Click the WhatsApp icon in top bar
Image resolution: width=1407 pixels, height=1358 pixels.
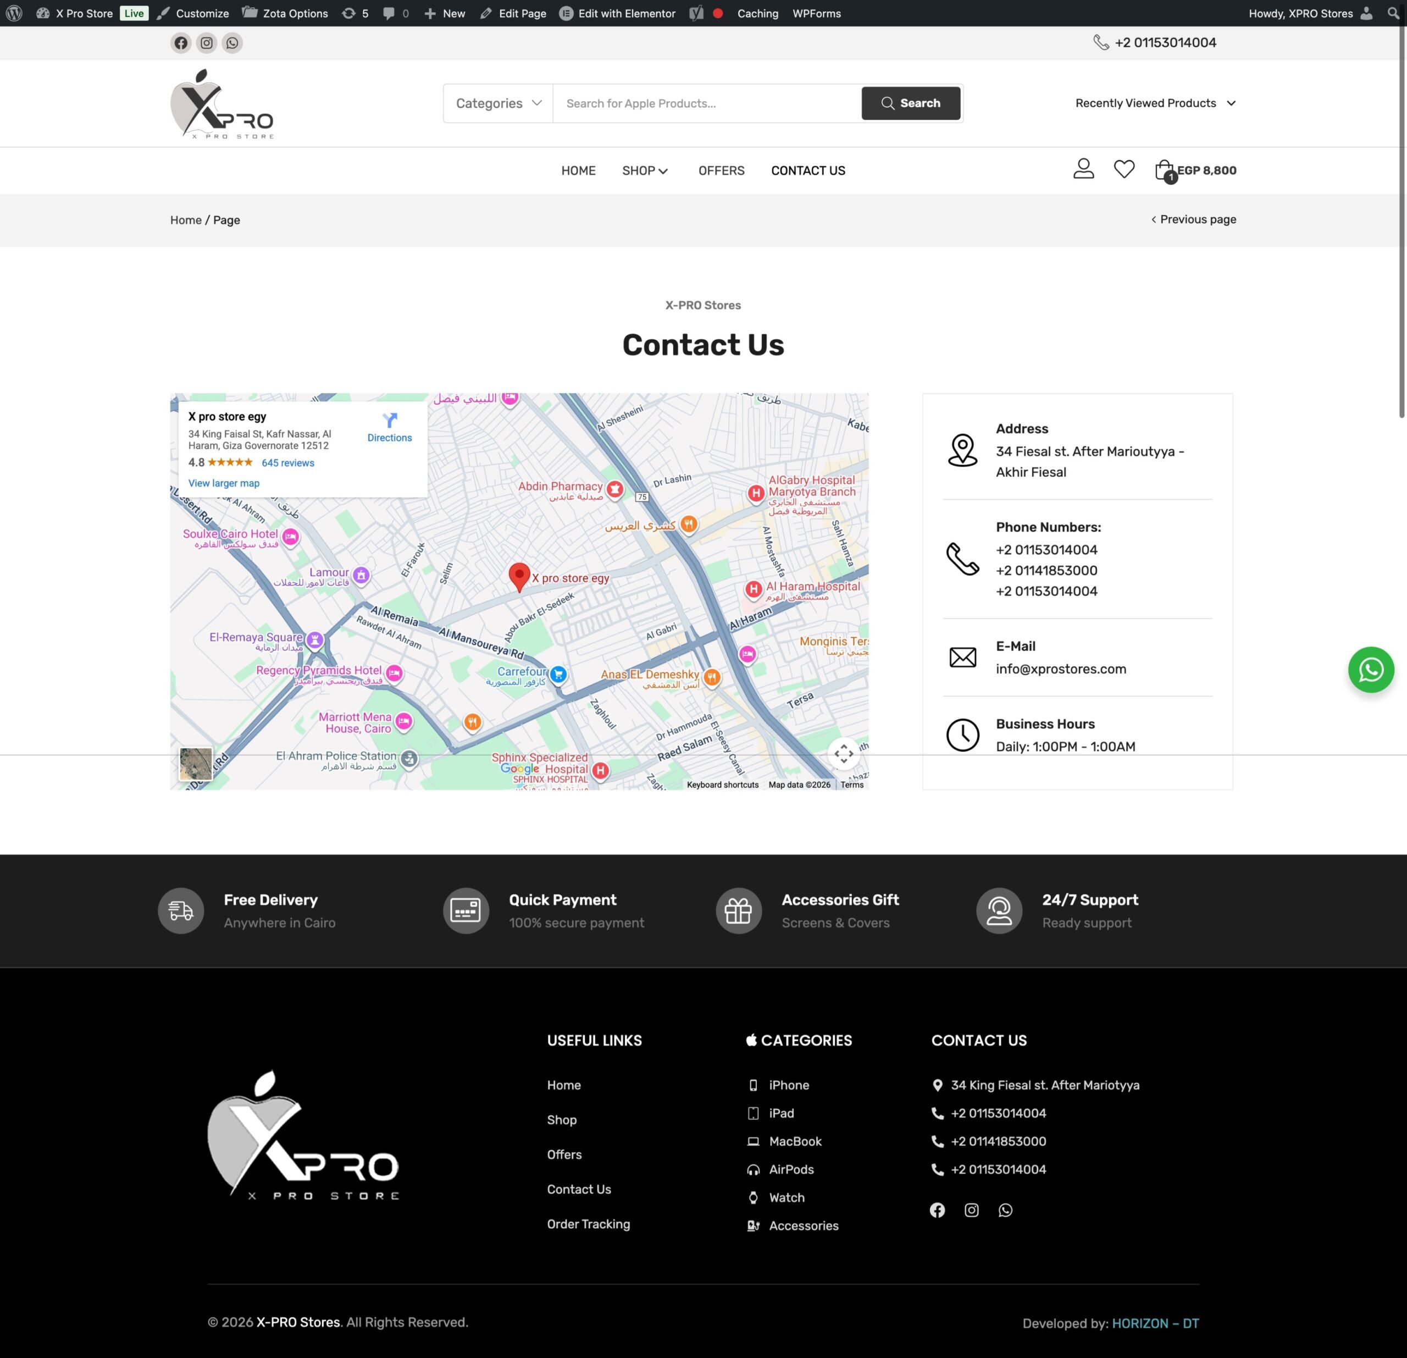coord(232,43)
